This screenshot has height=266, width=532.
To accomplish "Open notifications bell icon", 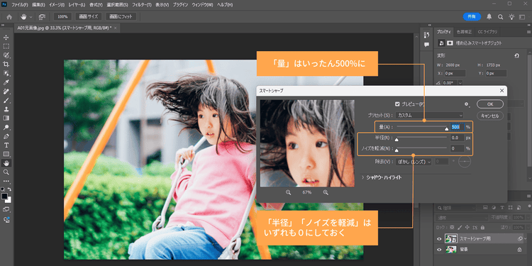I will pyautogui.click(x=489, y=16).
